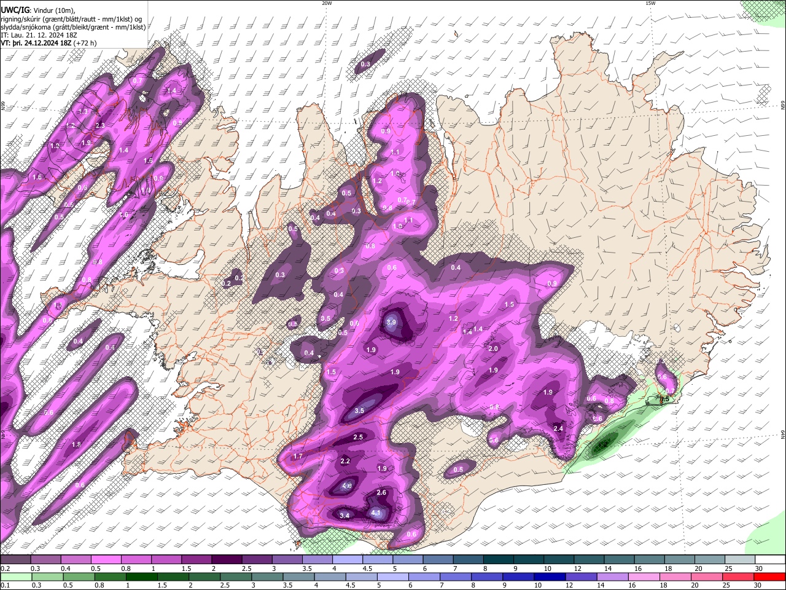
Task: Click the 1.7 snowfall value on the map
Action: coord(298,457)
